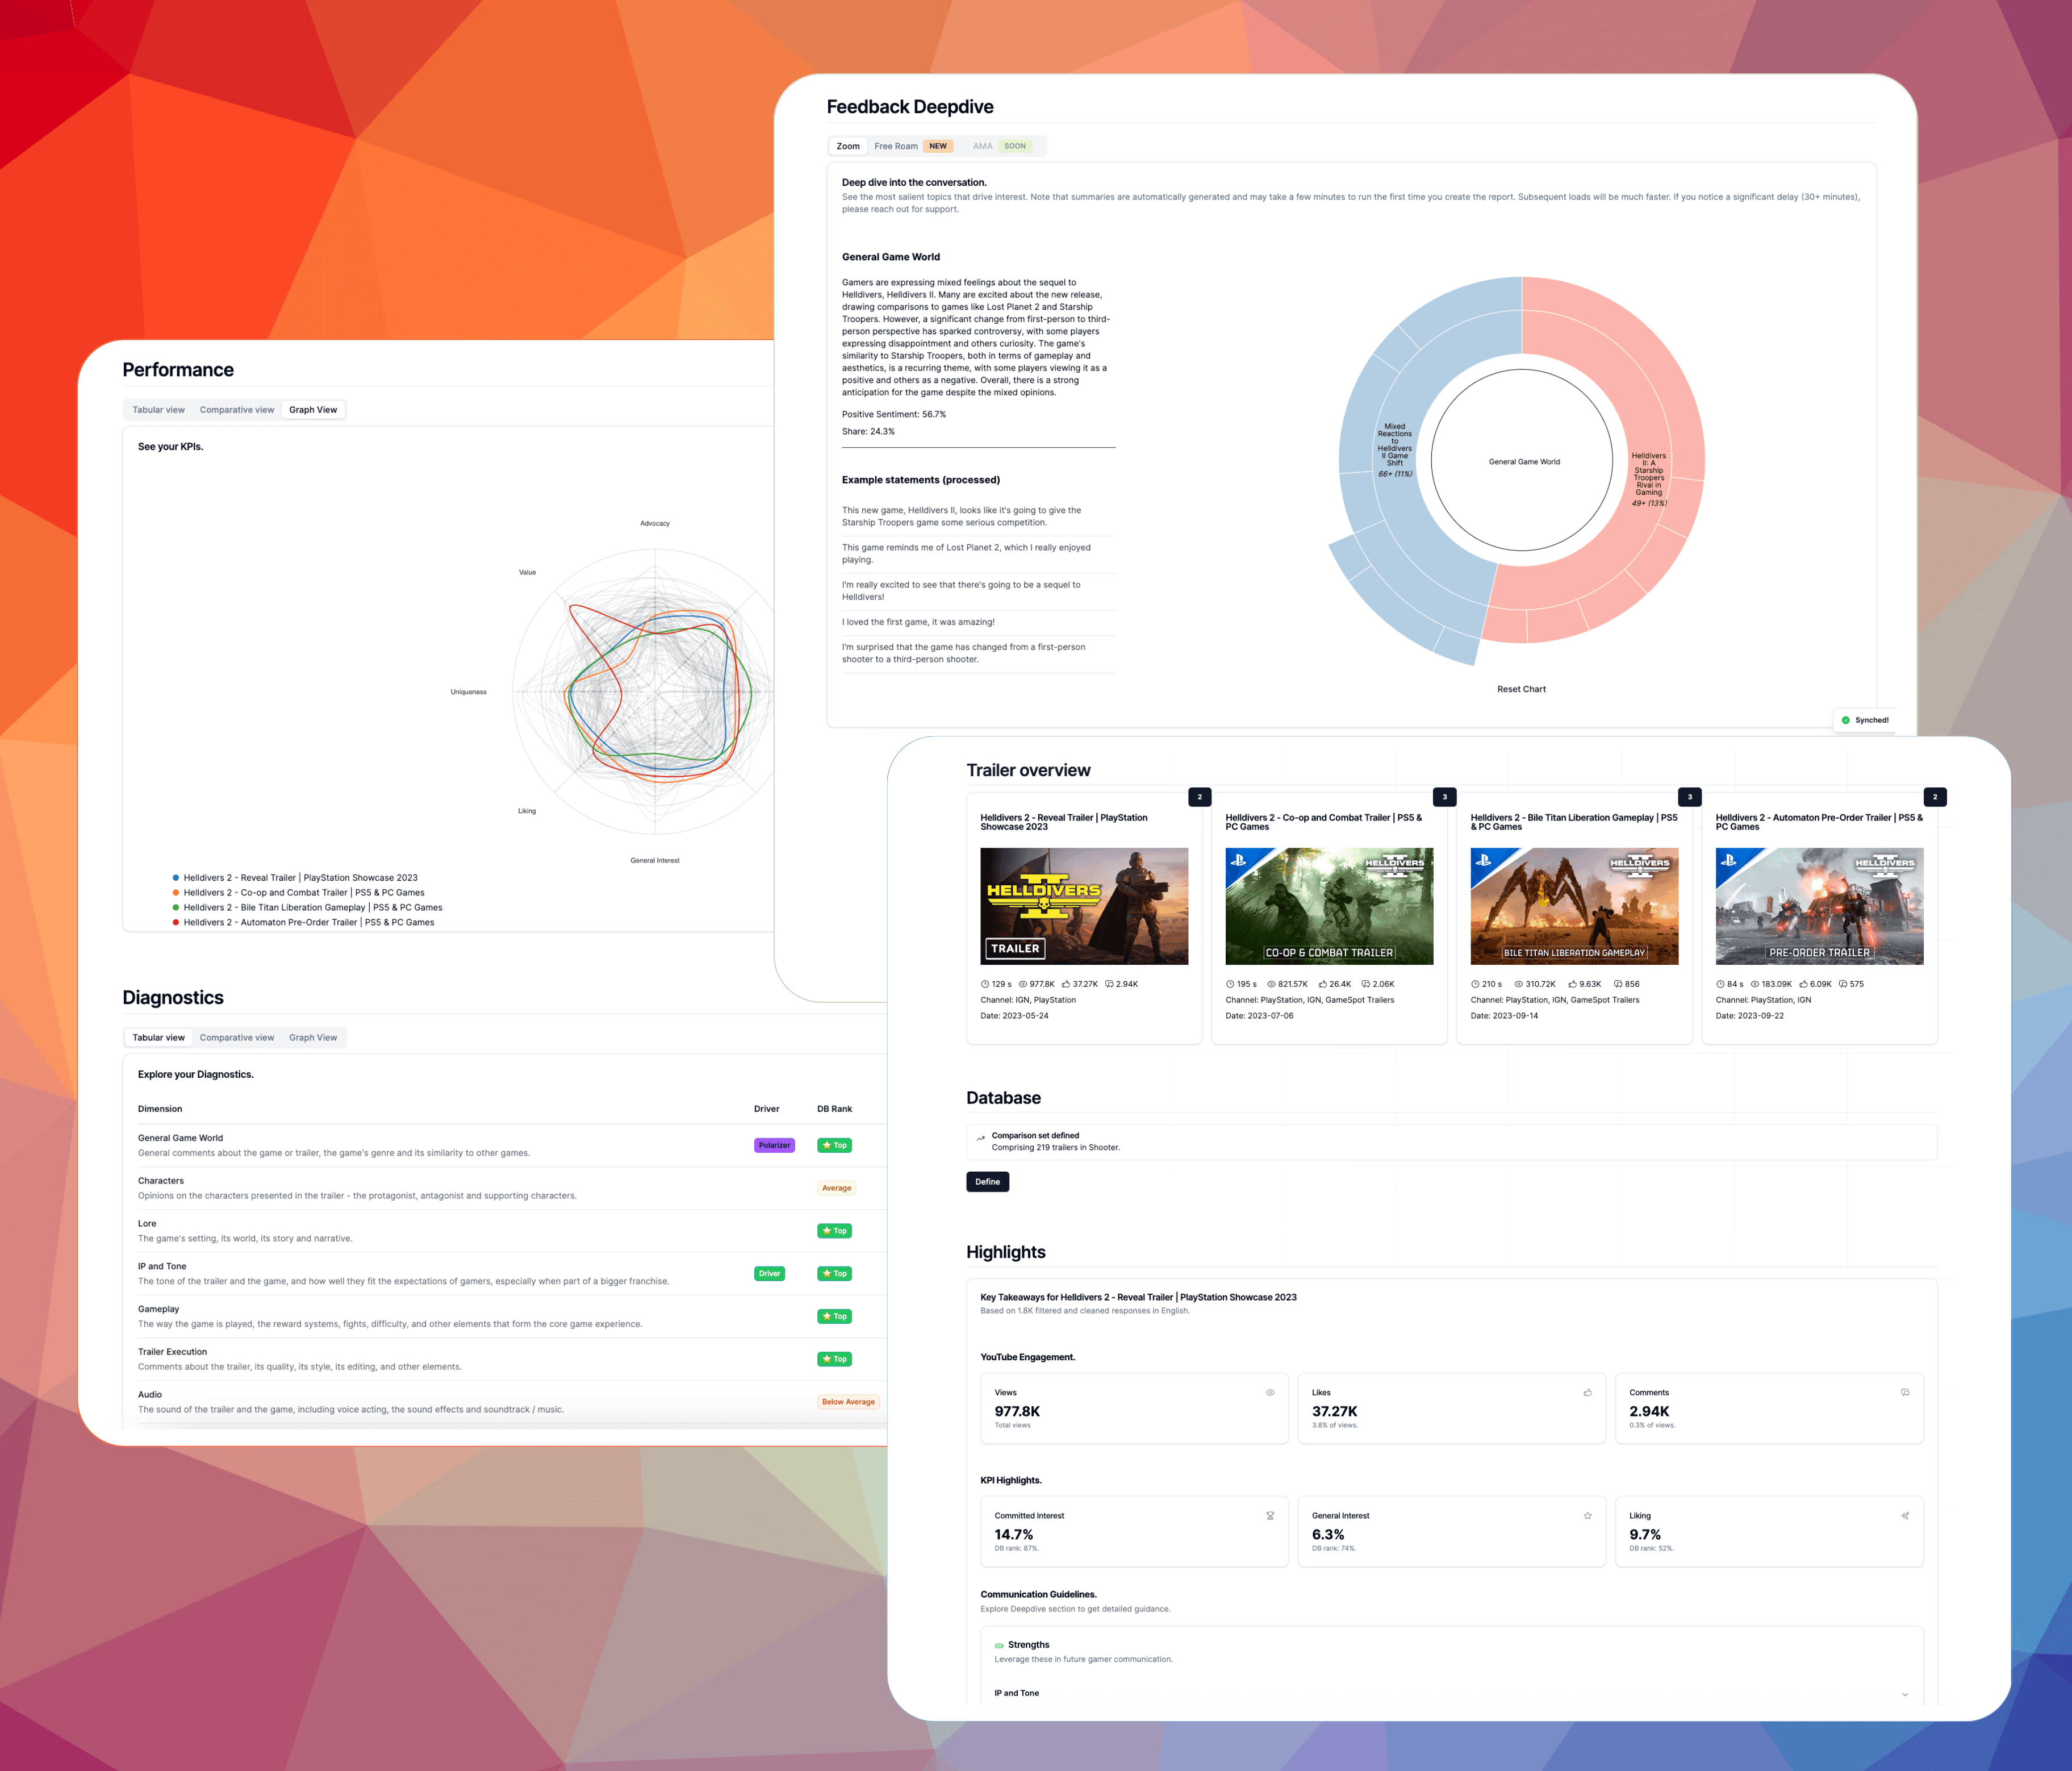
Task: Click the comment icon beside 856
Action: pos(1618,985)
